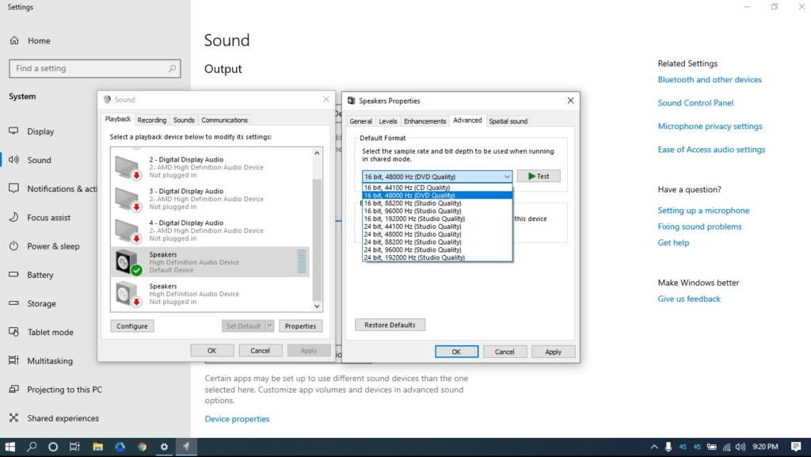Click the network signal icon in the tray
Screen dimensions: 811x457
click(727, 447)
